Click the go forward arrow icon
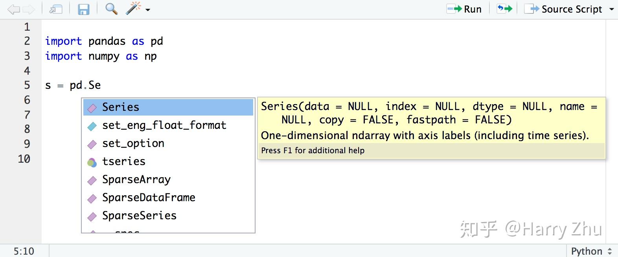Image resolution: width=618 pixels, height=257 pixels. click(x=29, y=9)
